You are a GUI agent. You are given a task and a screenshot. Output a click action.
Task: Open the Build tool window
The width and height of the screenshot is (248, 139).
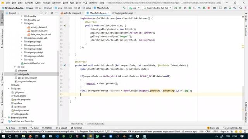point(34,128)
